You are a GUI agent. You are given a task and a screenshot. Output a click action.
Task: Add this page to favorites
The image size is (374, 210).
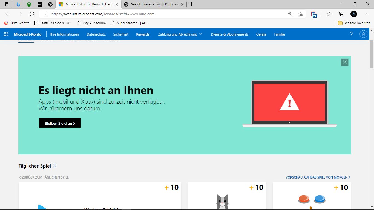(300, 14)
